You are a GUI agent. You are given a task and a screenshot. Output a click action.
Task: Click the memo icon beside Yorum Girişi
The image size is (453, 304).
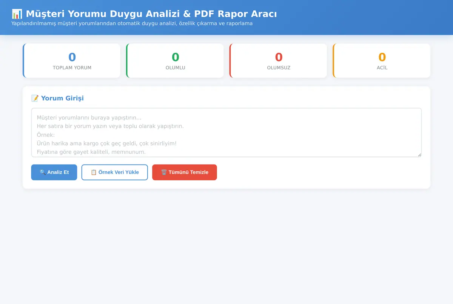point(35,98)
